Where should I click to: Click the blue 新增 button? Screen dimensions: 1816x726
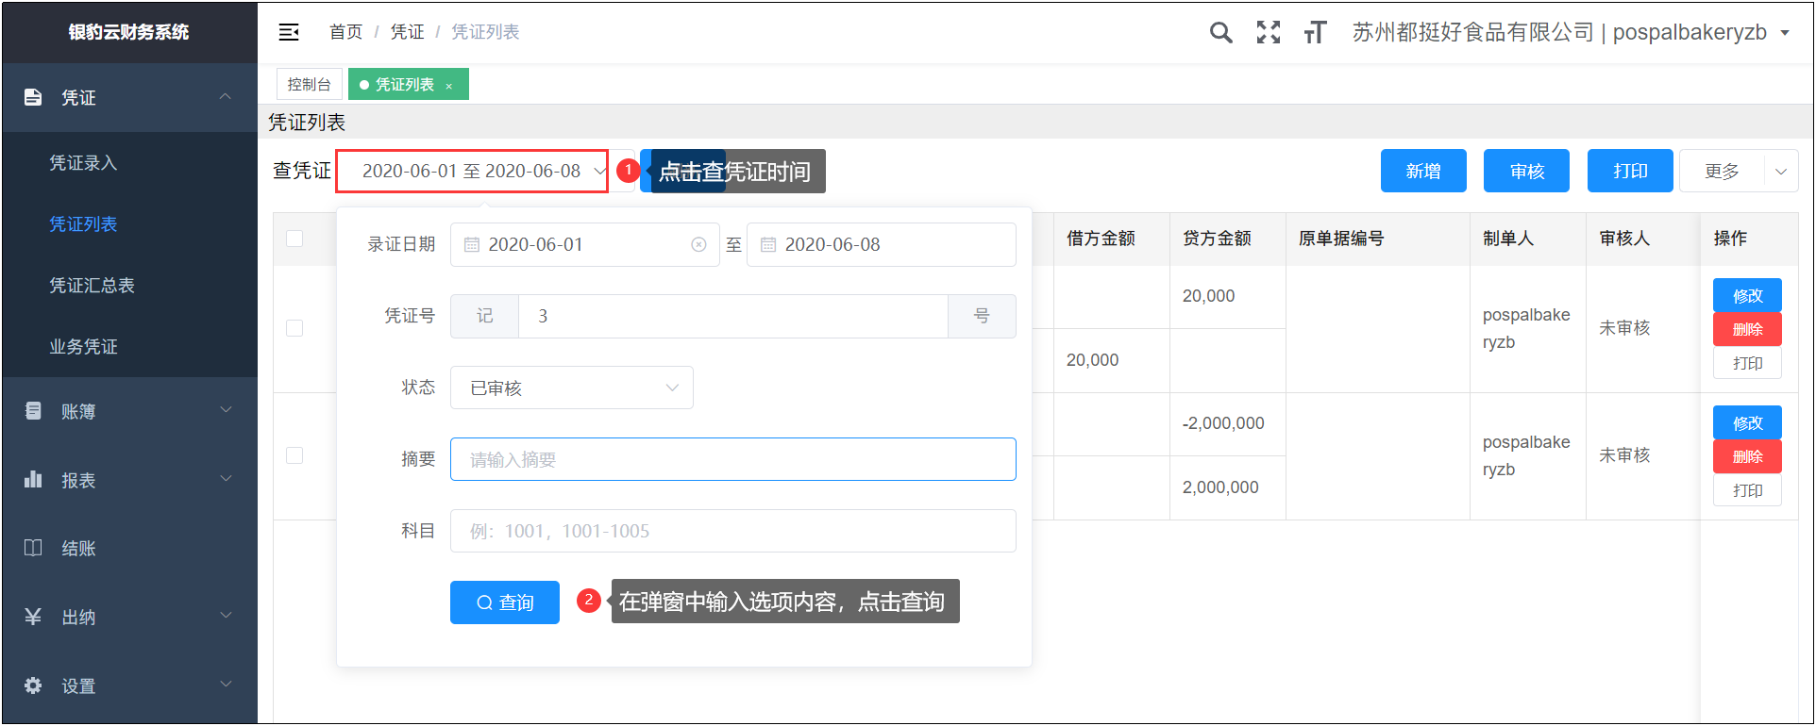[x=1423, y=172]
